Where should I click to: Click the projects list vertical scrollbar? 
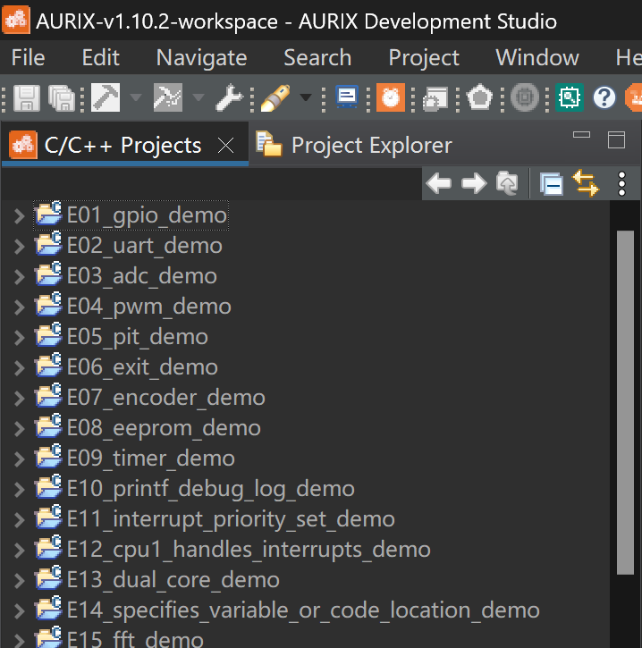[625, 402]
